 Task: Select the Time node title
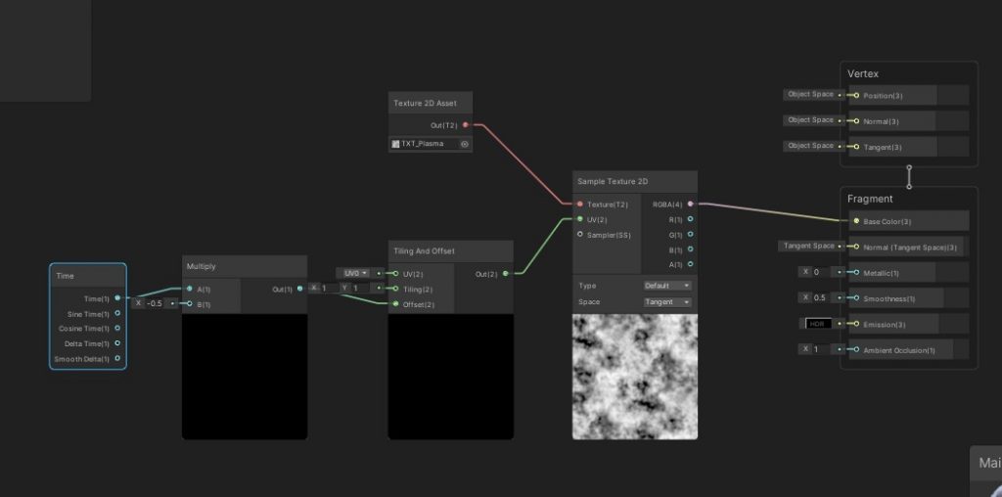[66, 276]
